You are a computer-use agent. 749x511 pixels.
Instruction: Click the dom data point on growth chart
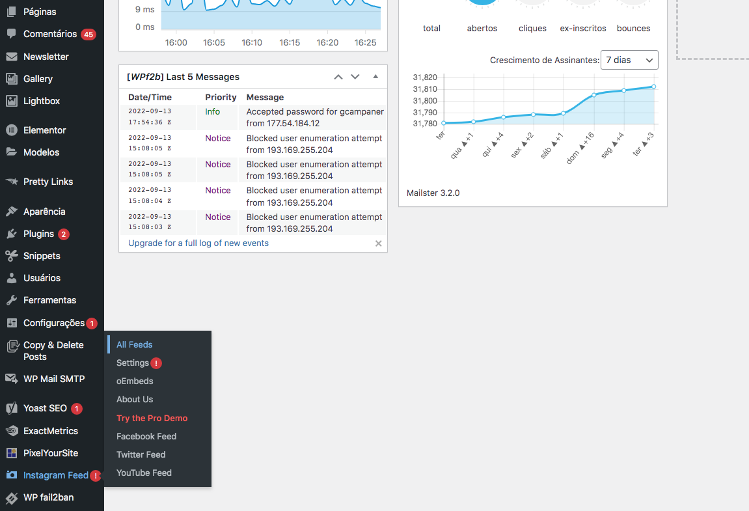(x=593, y=95)
